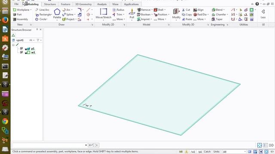The image size is (275, 154).
Task: Select the Spline draw tool
Action: 68,15
